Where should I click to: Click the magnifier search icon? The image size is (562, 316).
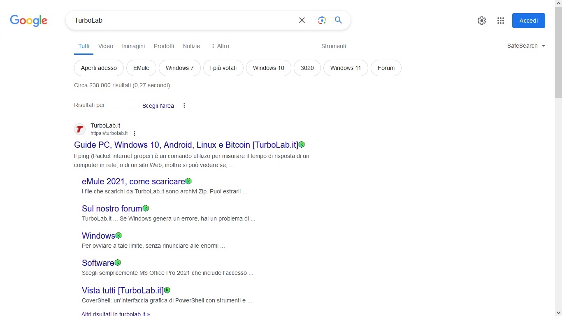coord(338,20)
